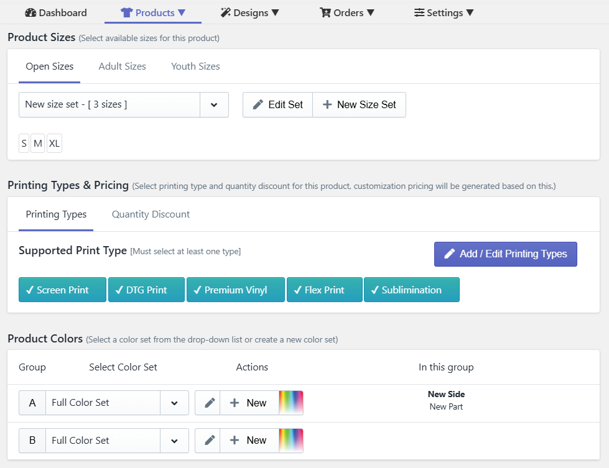Viewport: 609px width, 468px height.
Task: Switch to the Adult Sizes tab
Action: click(x=122, y=66)
